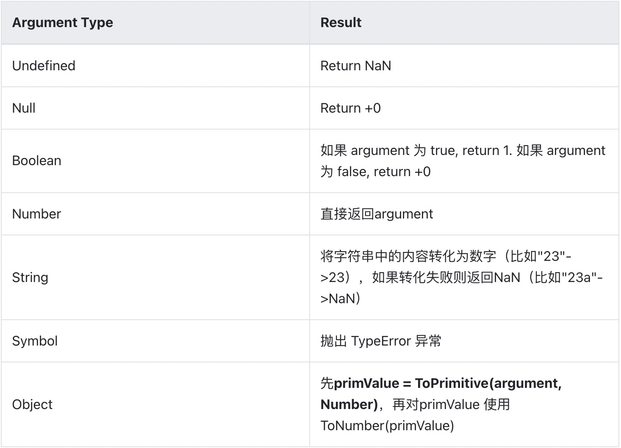Screen dimensions: 621x448
Task: Select the "Null" argument type cell
Action: pyautogui.click(x=24, y=108)
